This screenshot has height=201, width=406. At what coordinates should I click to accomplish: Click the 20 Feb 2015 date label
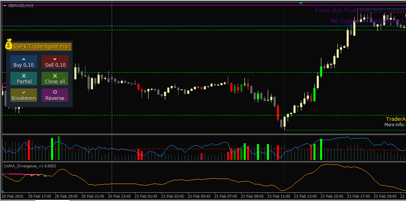[x=13, y=196]
